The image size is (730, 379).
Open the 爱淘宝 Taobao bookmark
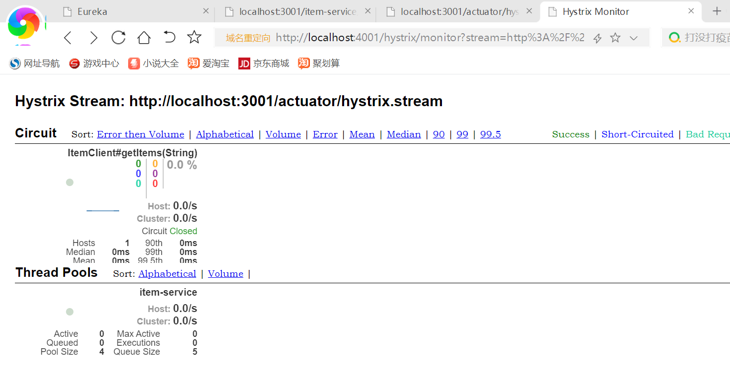tap(208, 63)
